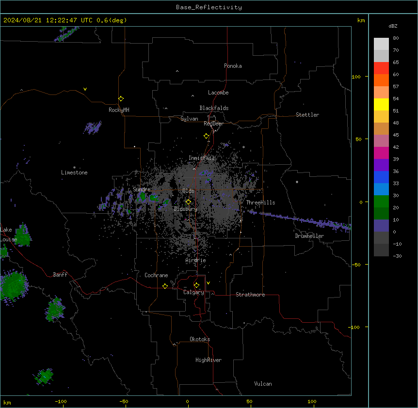Click the white 80 dBZ color swatch
This screenshot has height=408, width=418.
[381, 44]
